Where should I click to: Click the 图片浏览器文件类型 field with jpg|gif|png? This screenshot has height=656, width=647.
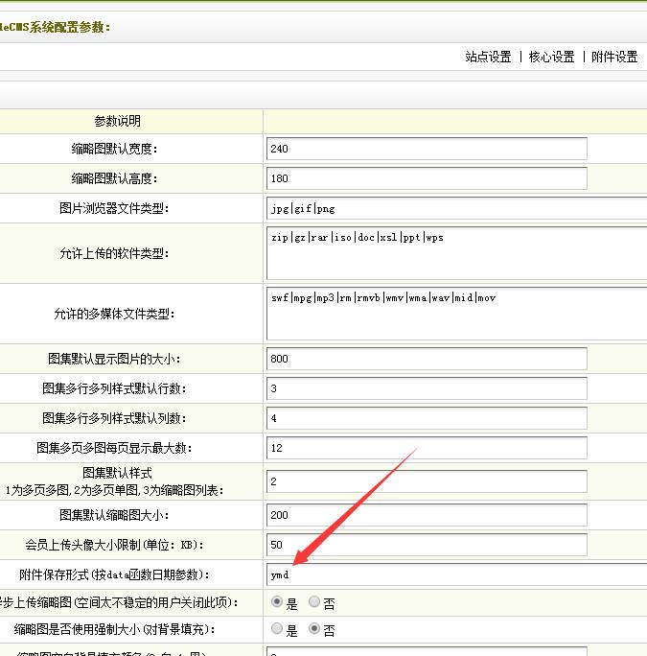[457, 208]
